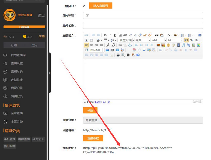Select the format painter brush

tap(145, 35)
